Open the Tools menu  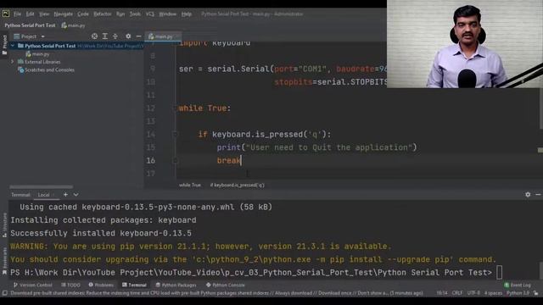pos(135,14)
